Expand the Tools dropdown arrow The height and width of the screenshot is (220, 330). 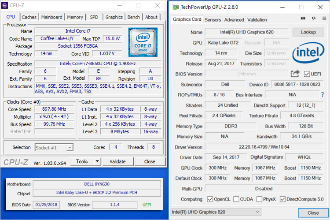coord(96,162)
